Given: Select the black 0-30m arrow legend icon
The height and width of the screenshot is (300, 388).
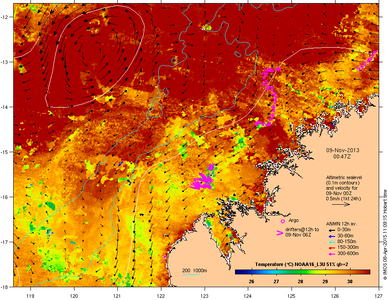Looking at the screenshot, I should 332,230.
